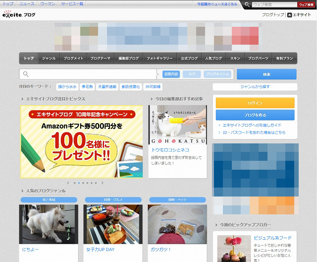Open the 人気ブログ nav tab
Image resolution: width=317 pixels, height=262 pixels.
(213, 58)
